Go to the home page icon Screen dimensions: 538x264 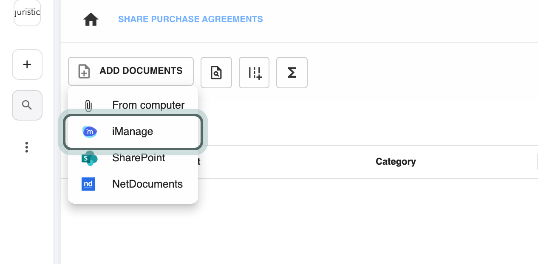point(91,20)
